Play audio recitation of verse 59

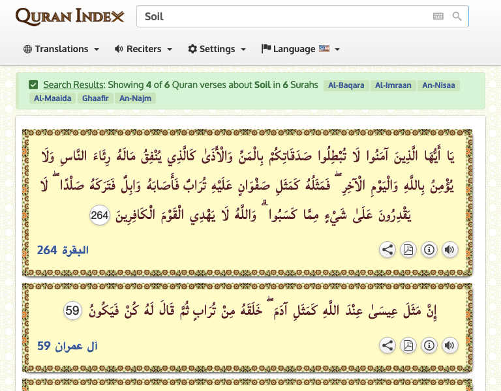[449, 345]
